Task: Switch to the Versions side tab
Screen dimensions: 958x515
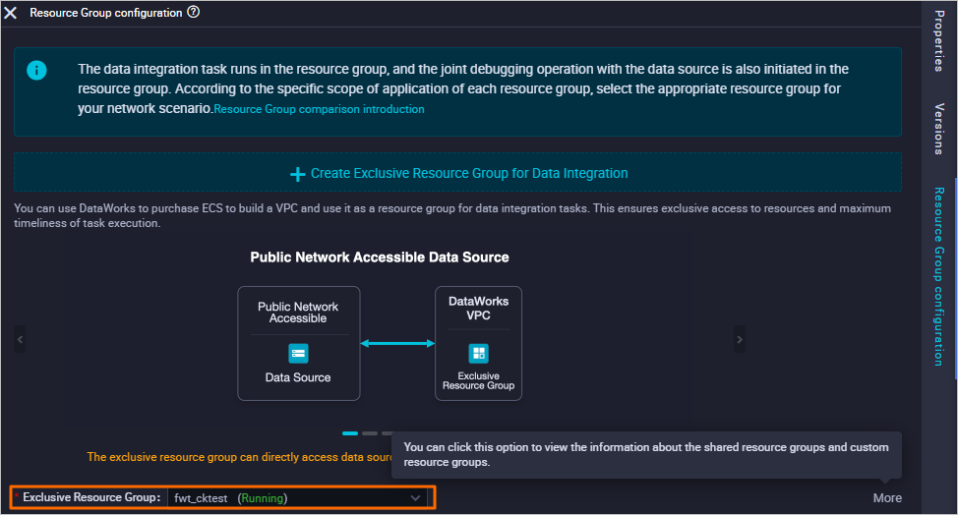Action: [x=939, y=129]
